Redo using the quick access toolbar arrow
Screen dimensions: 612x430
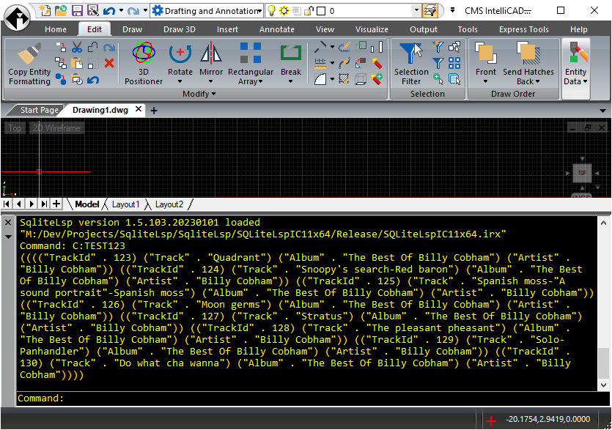pos(133,10)
